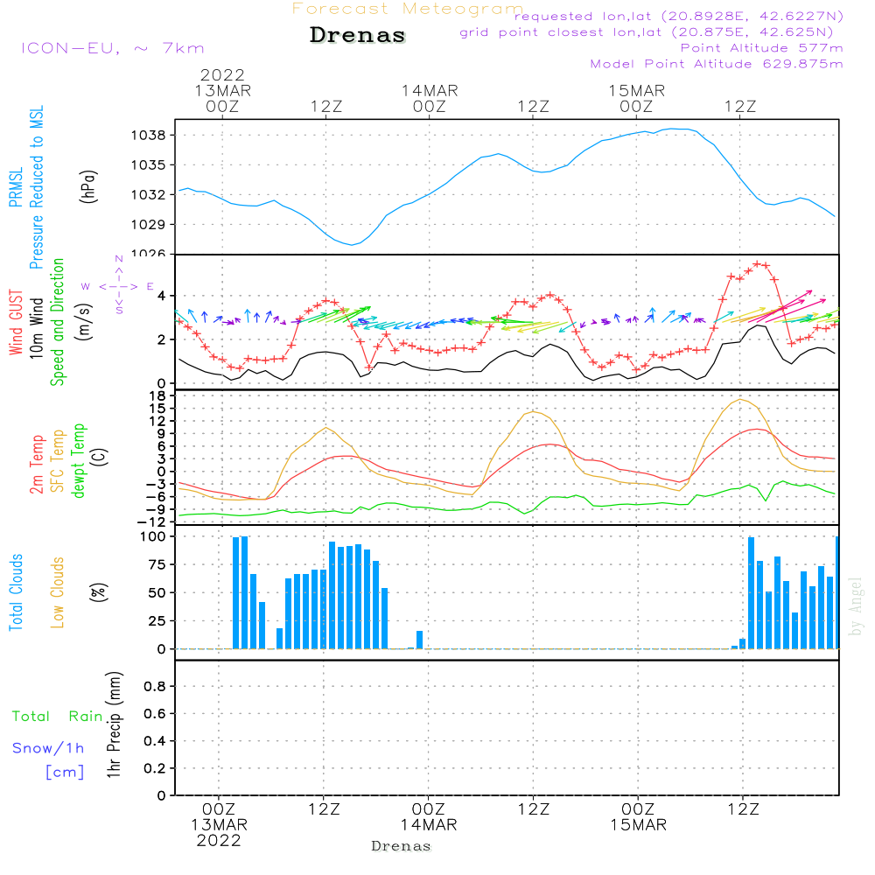Select the "Point Altitude 577m" text

pyautogui.click(x=762, y=48)
